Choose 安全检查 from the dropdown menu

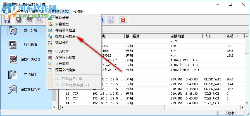(x=74, y=24)
